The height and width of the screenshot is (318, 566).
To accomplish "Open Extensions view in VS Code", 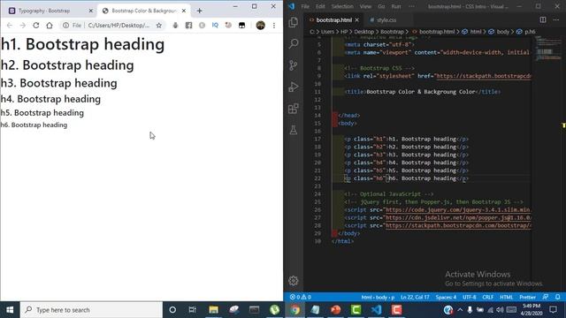I will [x=294, y=109].
